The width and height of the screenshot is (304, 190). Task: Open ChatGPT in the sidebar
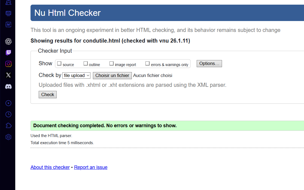tap(8, 41)
